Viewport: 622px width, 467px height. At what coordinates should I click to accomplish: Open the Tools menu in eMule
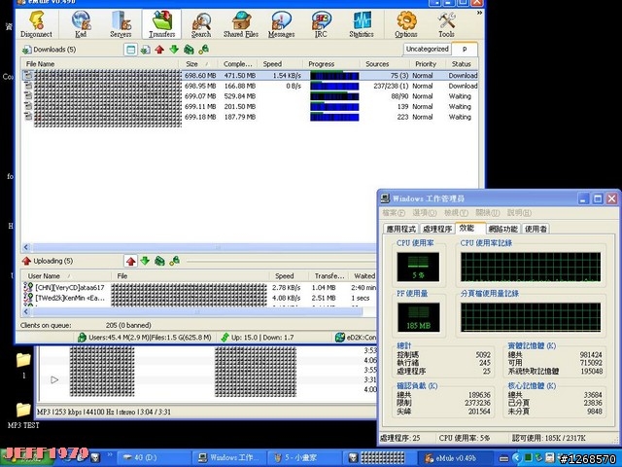pyautogui.click(x=446, y=24)
